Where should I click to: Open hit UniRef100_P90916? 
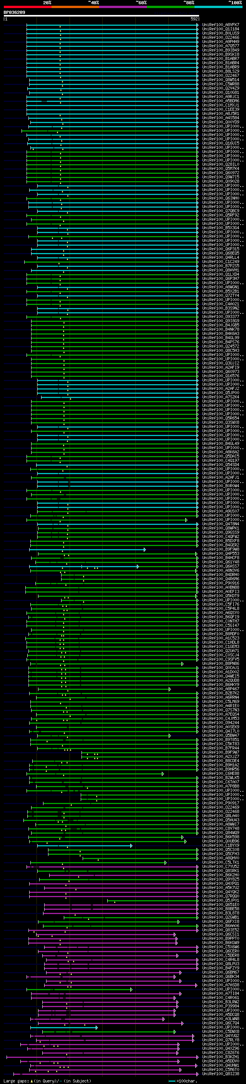(221, 583)
